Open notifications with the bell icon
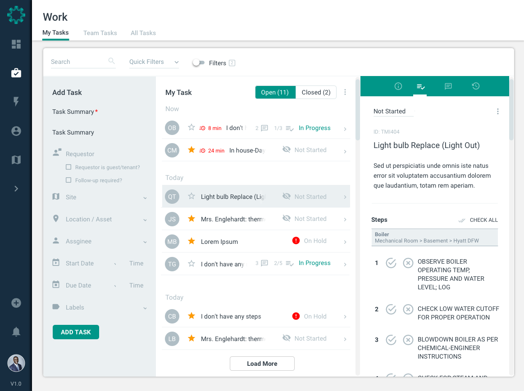The height and width of the screenshot is (391, 524). [16, 332]
